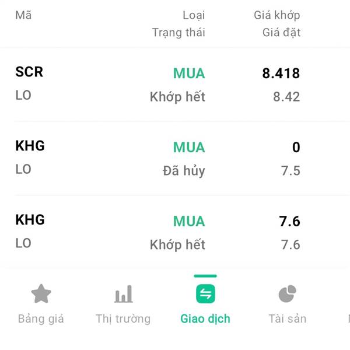Tap the Loại column header
350x350 pixels.
(x=194, y=15)
